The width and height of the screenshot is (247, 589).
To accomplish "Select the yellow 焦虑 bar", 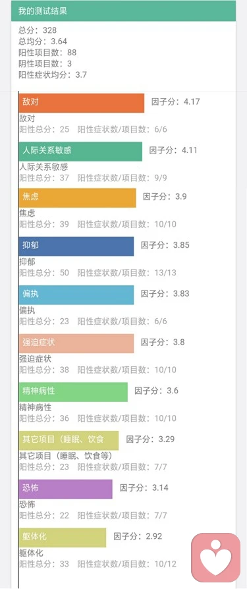I will click(x=77, y=198).
